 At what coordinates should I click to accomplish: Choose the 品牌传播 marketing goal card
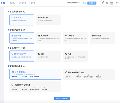click(22, 38)
